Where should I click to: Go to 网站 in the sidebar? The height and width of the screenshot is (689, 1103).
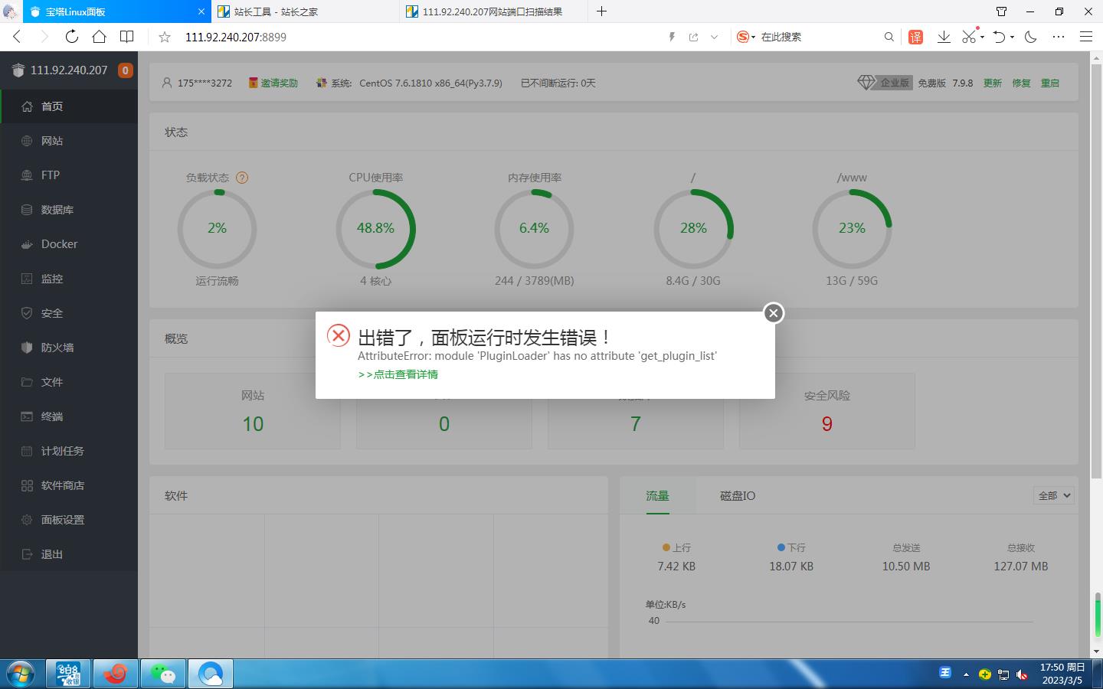click(69, 141)
